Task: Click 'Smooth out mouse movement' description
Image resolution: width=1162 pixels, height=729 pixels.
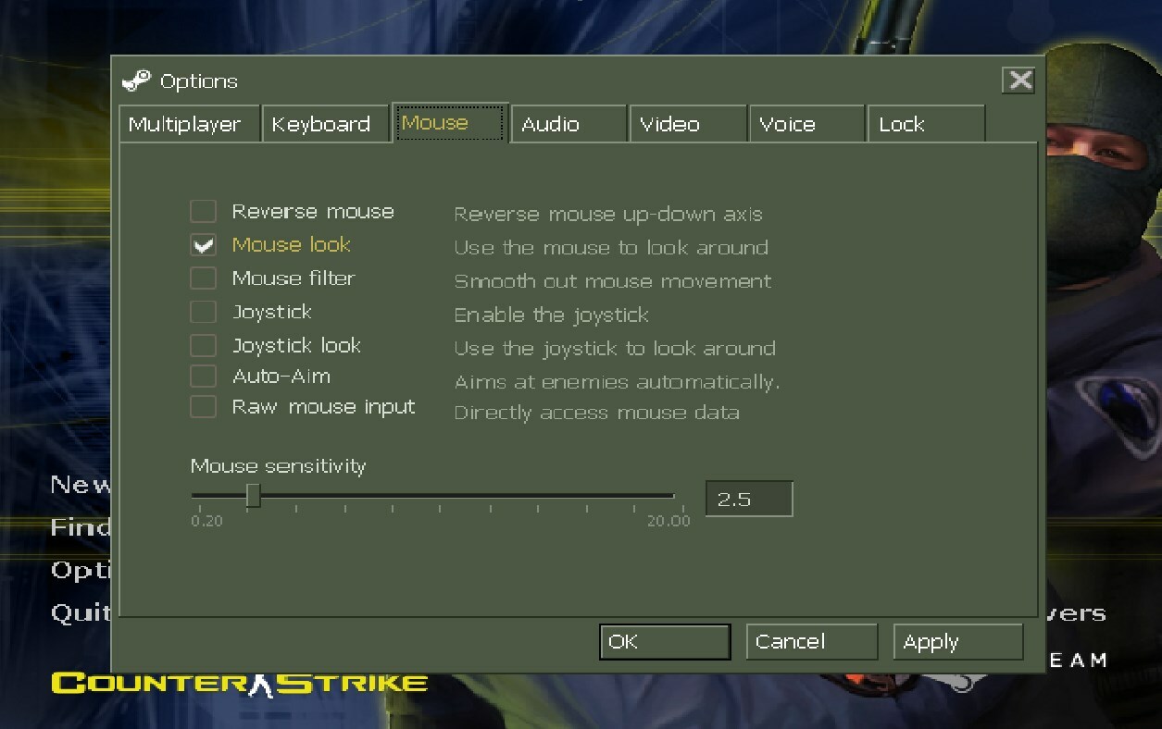Action: click(x=613, y=281)
